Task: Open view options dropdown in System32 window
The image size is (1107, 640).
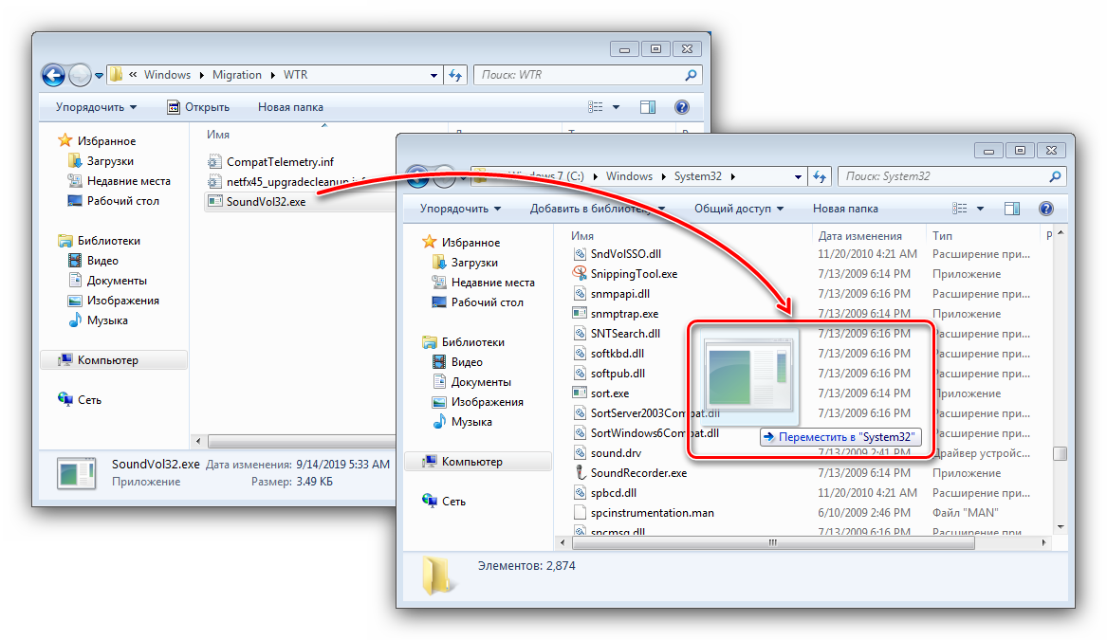Action: [980, 209]
